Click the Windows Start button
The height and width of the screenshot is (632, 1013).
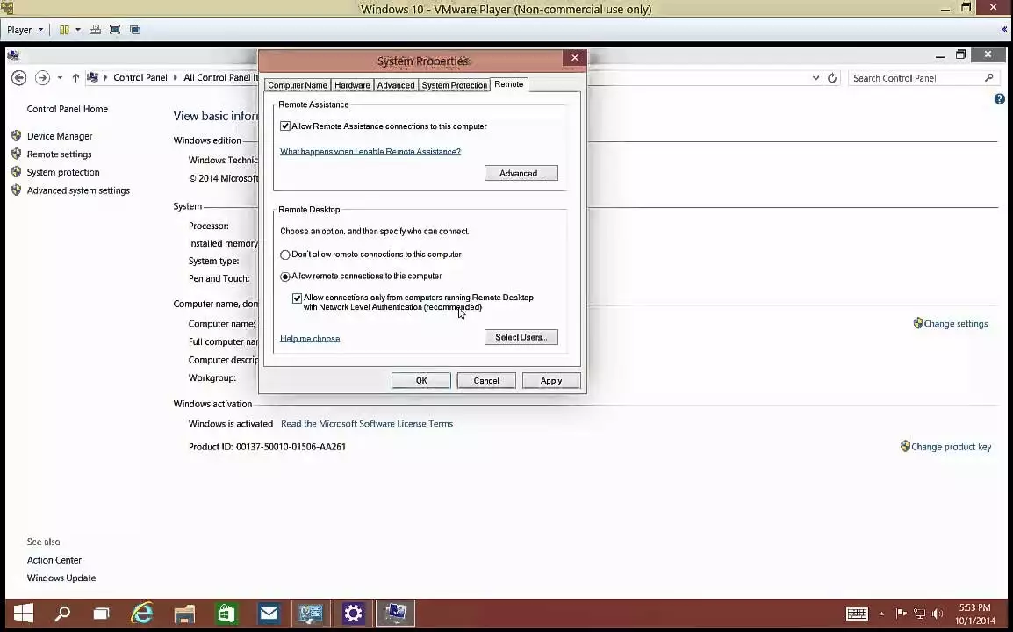(23, 613)
